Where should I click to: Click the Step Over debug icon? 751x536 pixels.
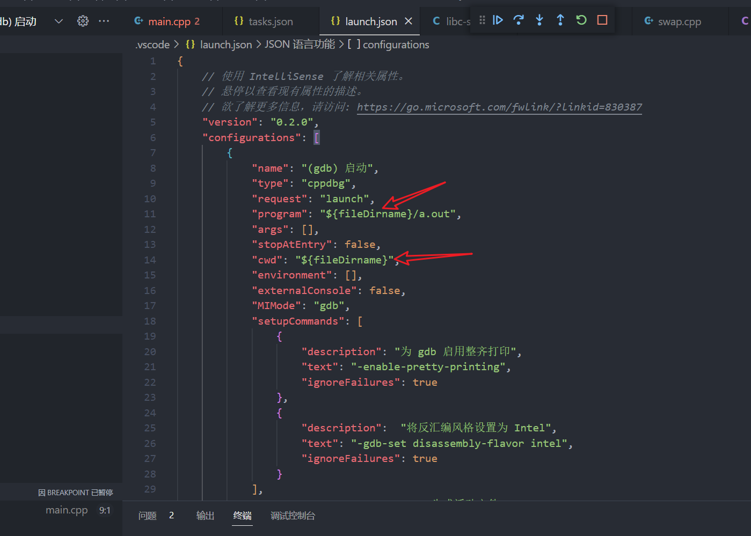pyautogui.click(x=519, y=20)
